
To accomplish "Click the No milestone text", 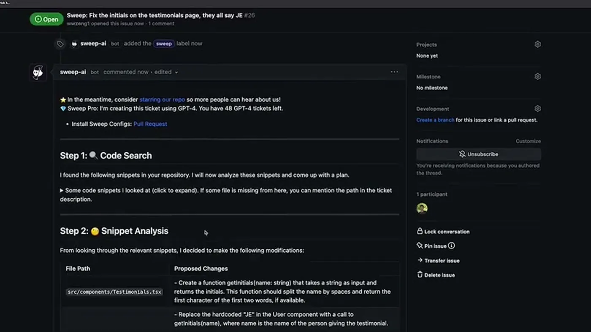I will pyautogui.click(x=432, y=88).
